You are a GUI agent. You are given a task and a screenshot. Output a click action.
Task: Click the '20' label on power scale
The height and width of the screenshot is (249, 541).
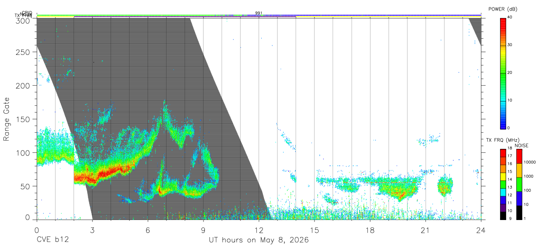pos(510,73)
